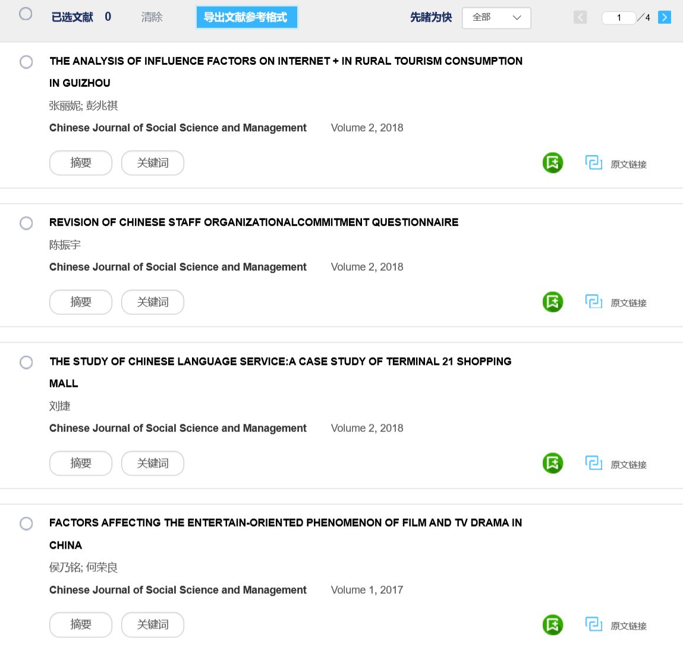Show 摘要 for Terminal 21 article

click(81, 464)
